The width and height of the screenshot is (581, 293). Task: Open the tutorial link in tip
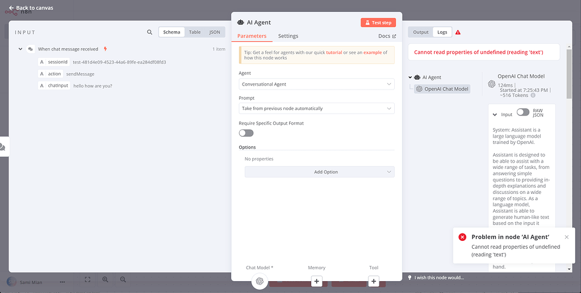pos(334,52)
